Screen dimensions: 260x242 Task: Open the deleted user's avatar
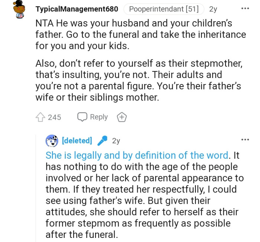(x=52, y=141)
